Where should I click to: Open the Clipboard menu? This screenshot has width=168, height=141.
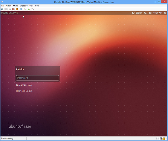pos(24,6)
